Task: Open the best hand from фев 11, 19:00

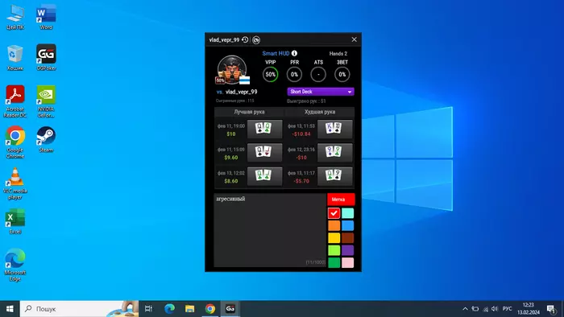Action: click(265, 130)
